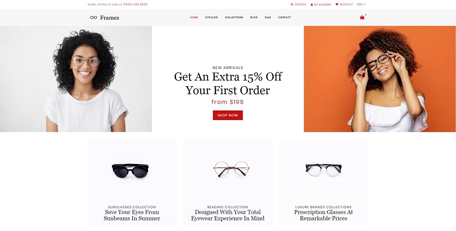The height and width of the screenshot is (231, 456).
Task: Click the Frames brand name text
Action: tap(109, 18)
